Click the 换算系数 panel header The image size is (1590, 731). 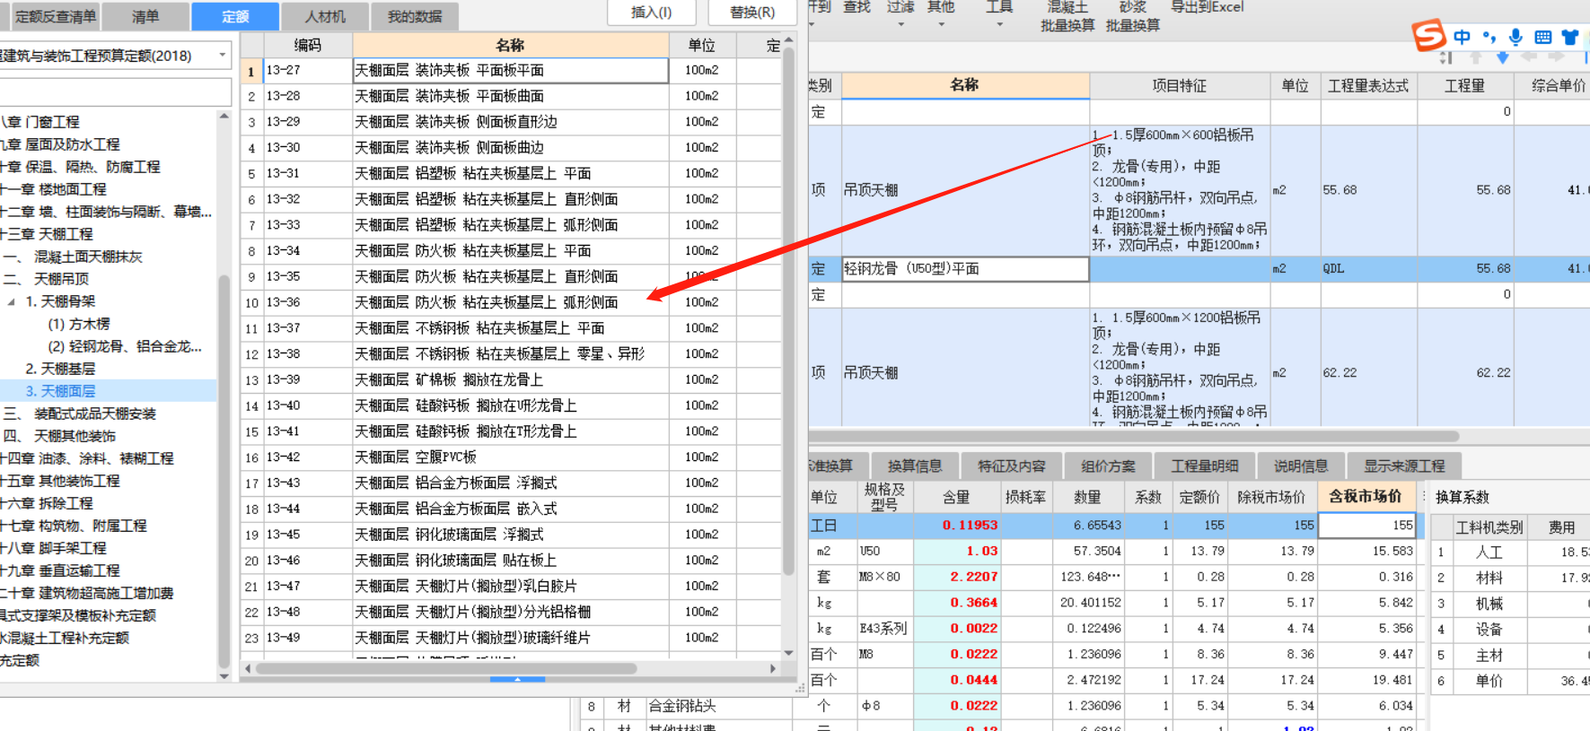pos(1463,497)
